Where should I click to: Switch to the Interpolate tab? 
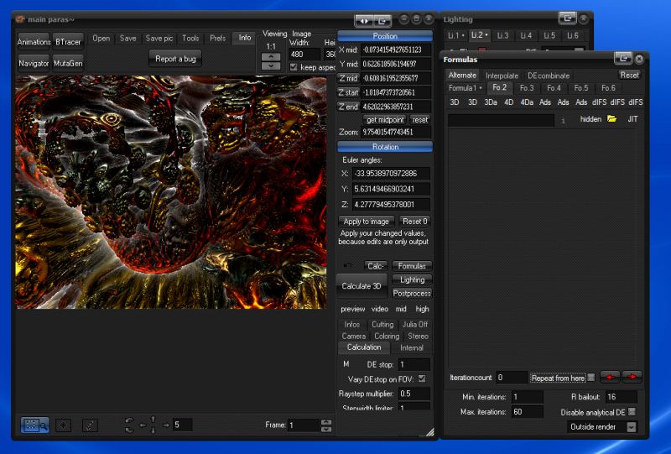(502, 76)
